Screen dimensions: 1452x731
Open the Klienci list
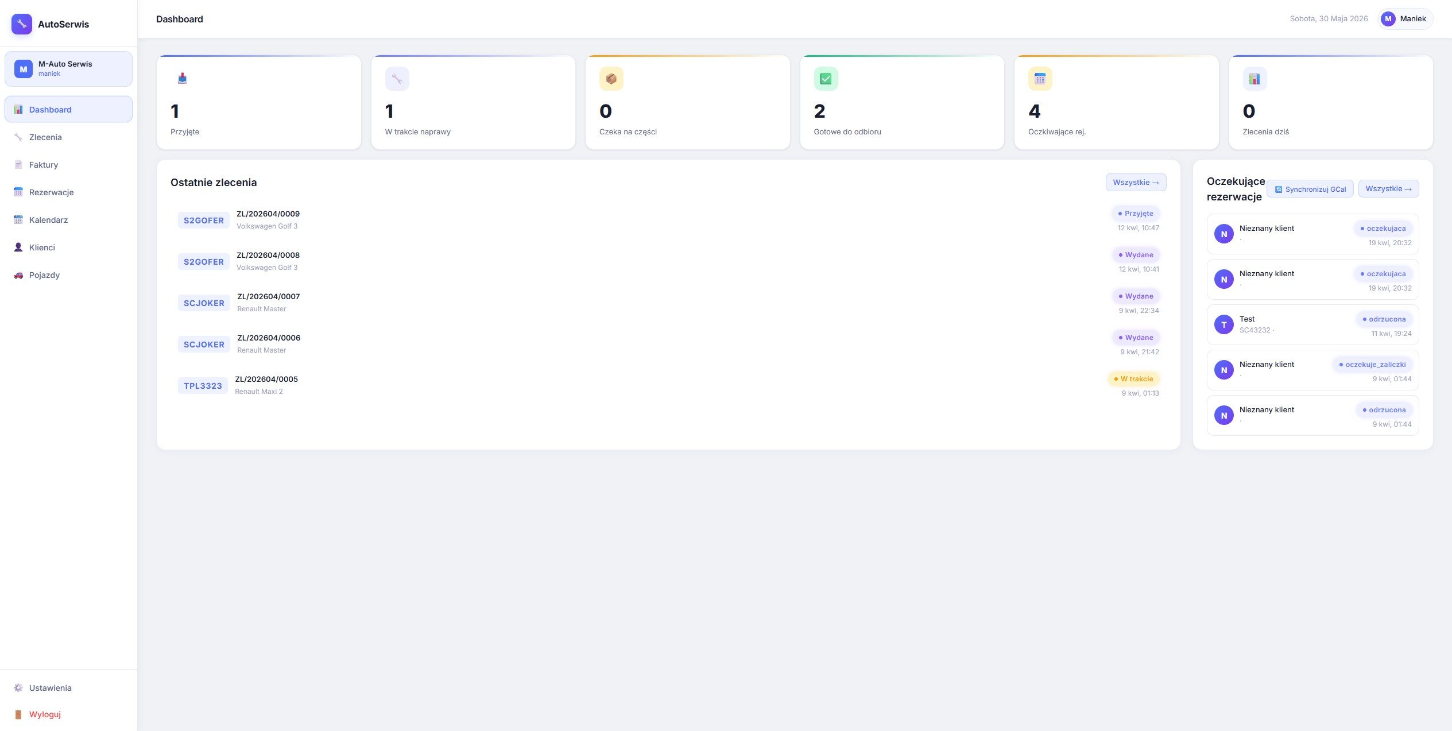coord(68,247)
